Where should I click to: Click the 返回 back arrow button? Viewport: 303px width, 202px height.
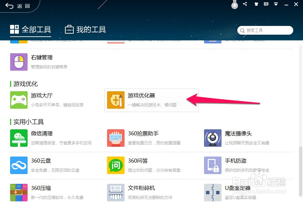pyautogui.click(x=18, y=6)
